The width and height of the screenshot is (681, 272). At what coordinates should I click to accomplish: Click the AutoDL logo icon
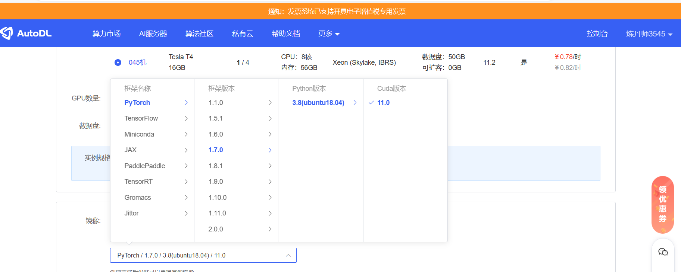[6, 33]
